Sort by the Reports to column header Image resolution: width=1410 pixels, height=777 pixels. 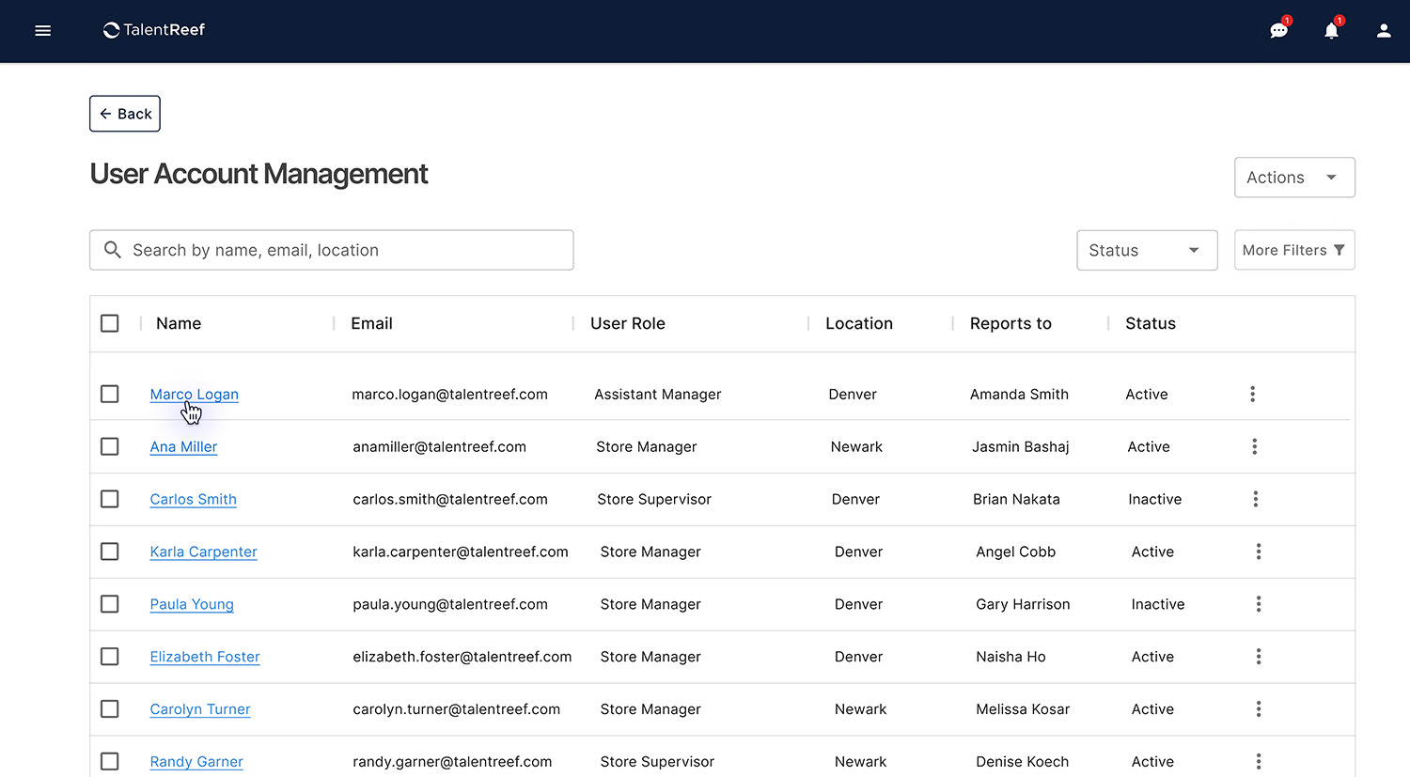[x=1010, y=323]
